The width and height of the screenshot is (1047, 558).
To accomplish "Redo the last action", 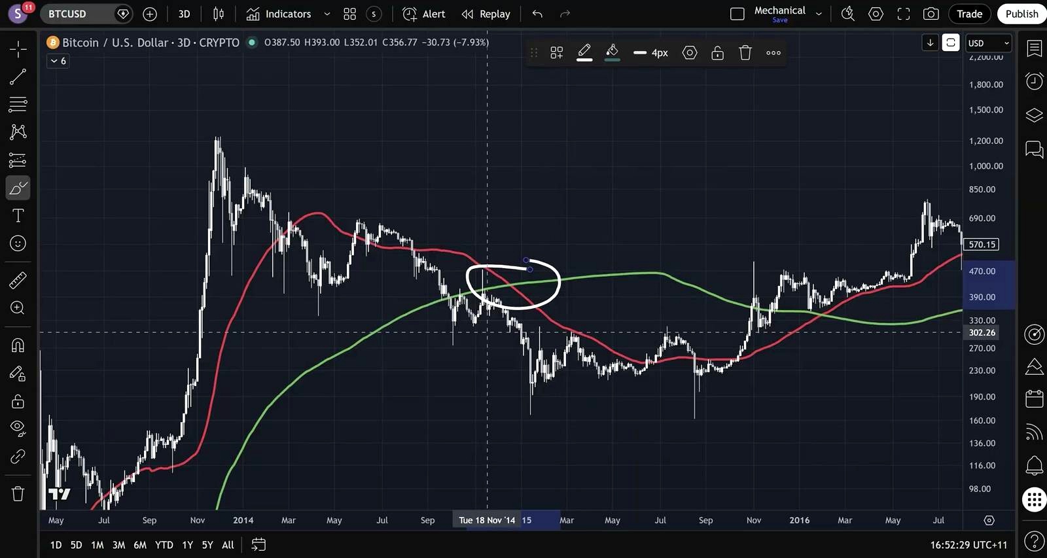I will [x=565, y=14].
